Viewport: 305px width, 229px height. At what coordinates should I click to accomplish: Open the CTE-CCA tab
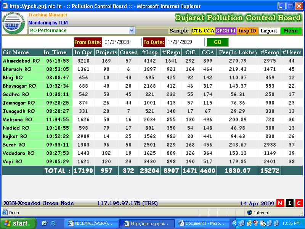coord(203,31)
